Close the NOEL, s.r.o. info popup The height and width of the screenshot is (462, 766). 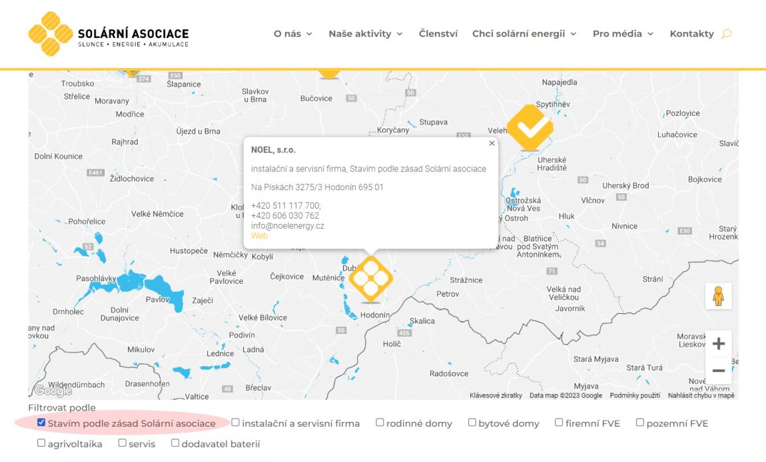click(492, 143)
